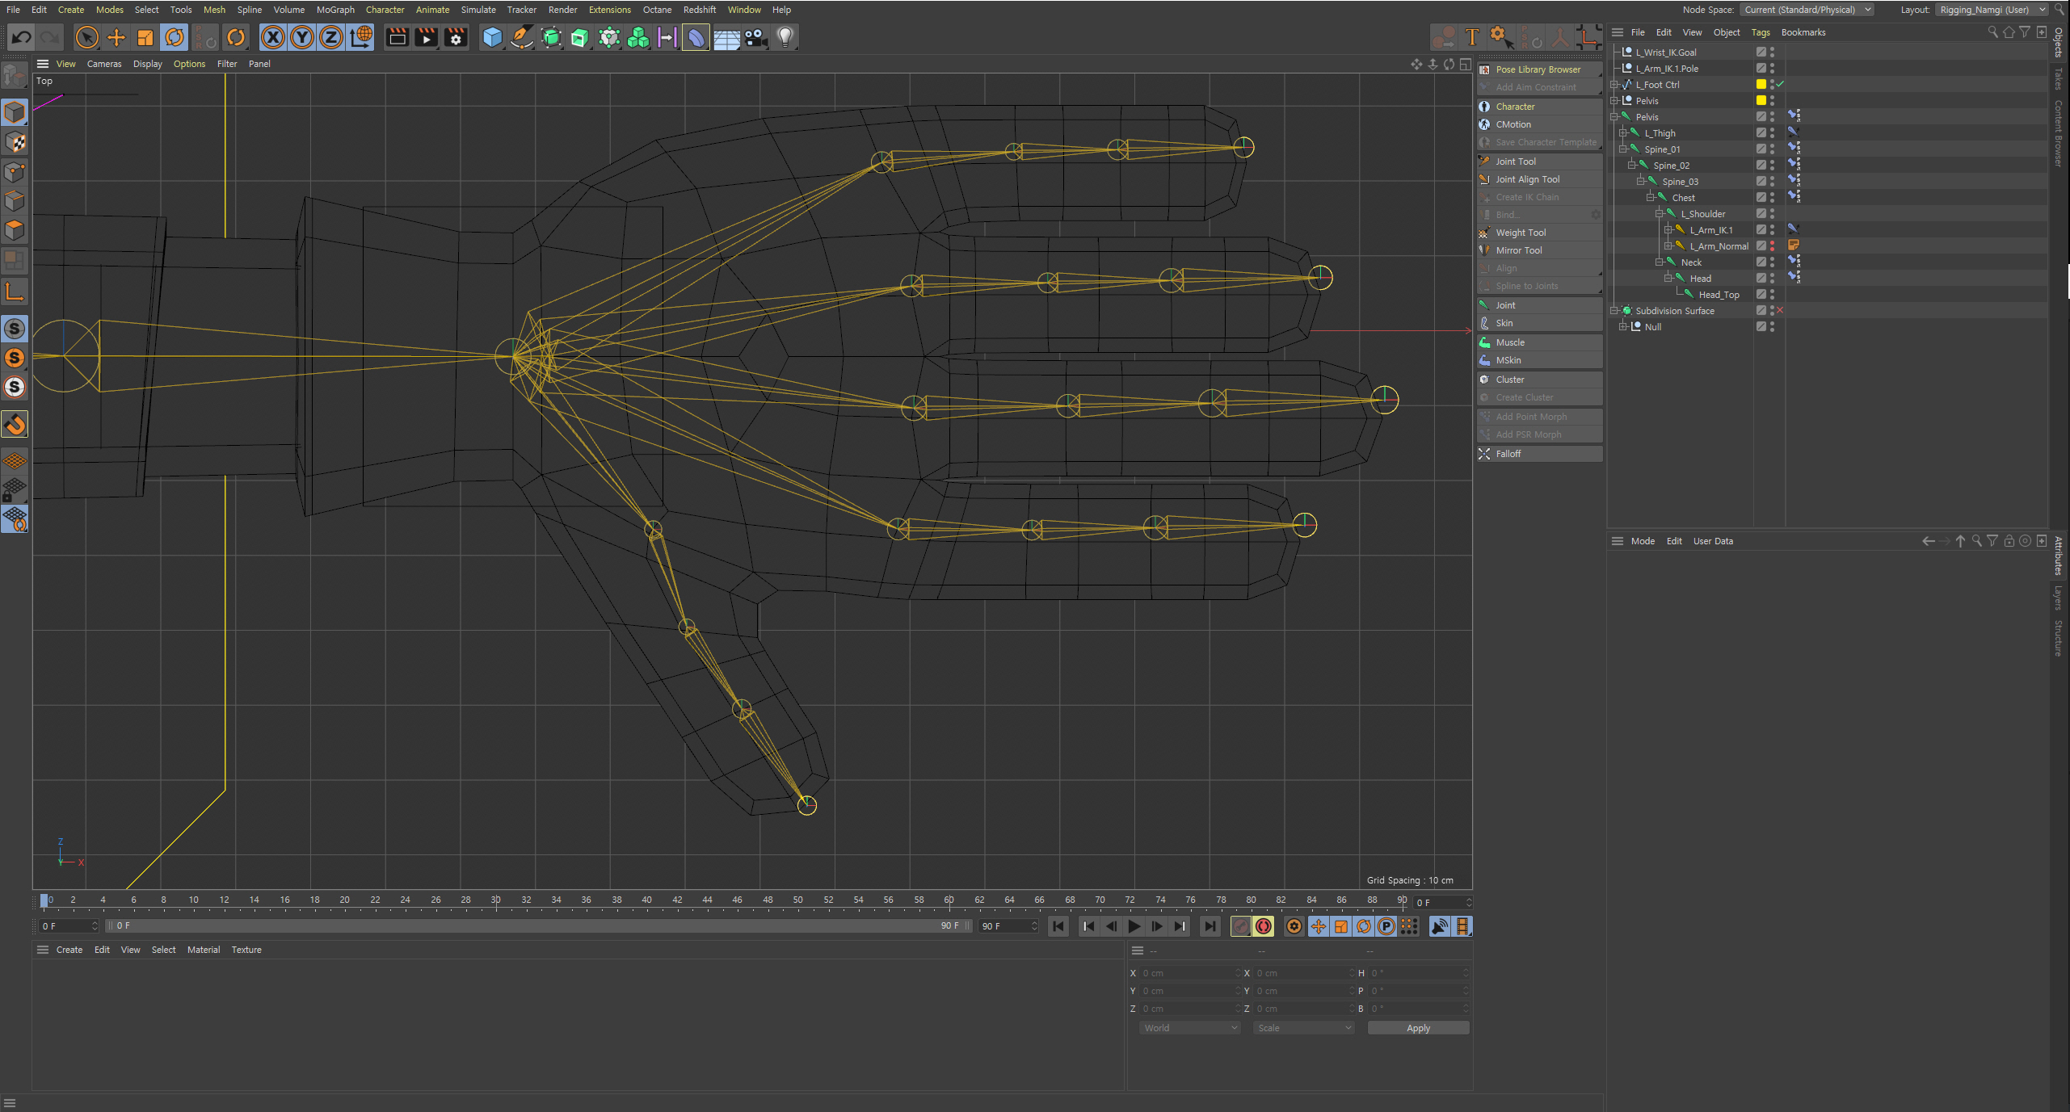Viewport: 2070px width, 1112px height.
Task: Open the MoGraph menu
Action: pos(335,10)
